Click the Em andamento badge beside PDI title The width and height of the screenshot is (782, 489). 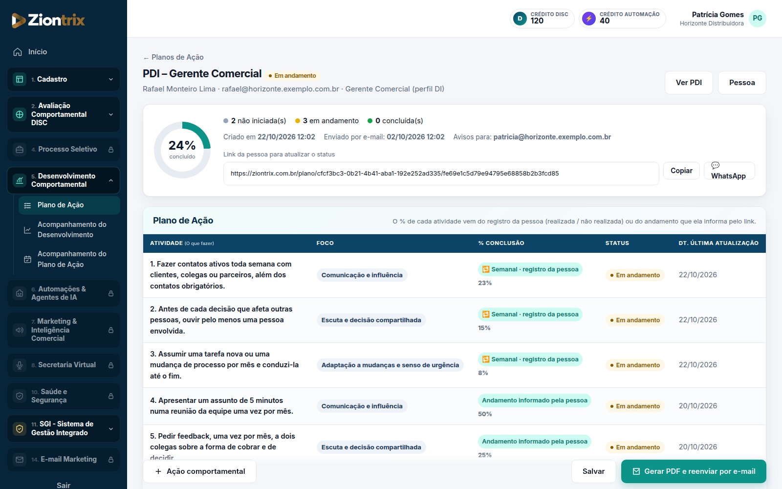coord(292,76)
